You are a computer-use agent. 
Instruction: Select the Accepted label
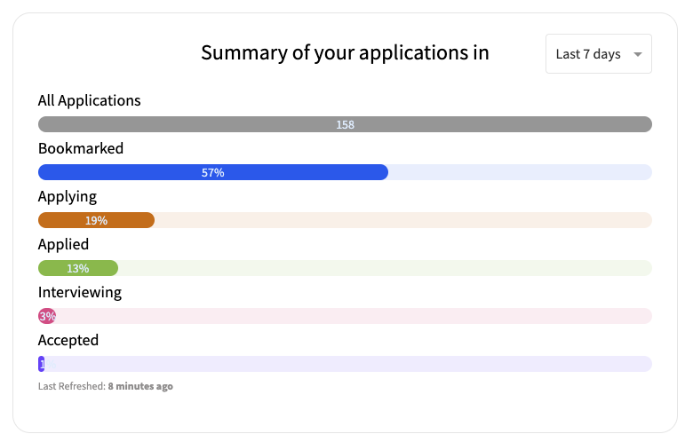pyautogui.click(x=68, y=341)
